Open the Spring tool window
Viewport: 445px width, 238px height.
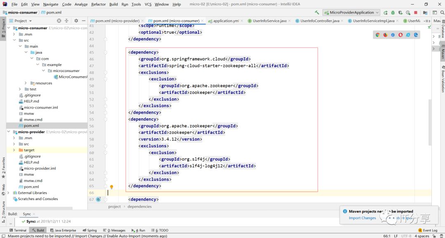(x=90, y=230)
